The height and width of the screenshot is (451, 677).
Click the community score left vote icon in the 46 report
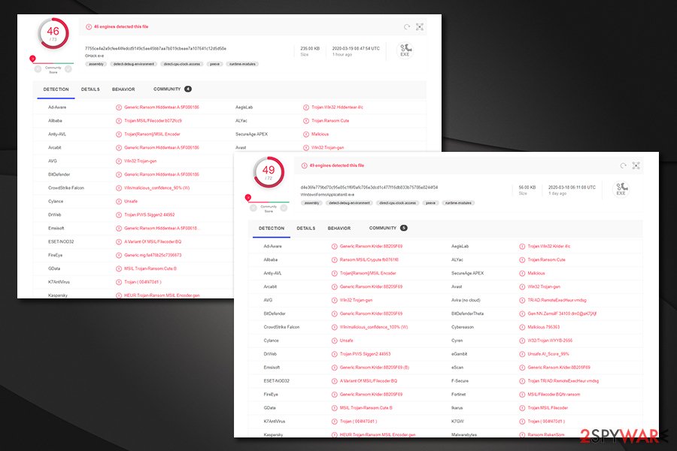coord(38,69)
